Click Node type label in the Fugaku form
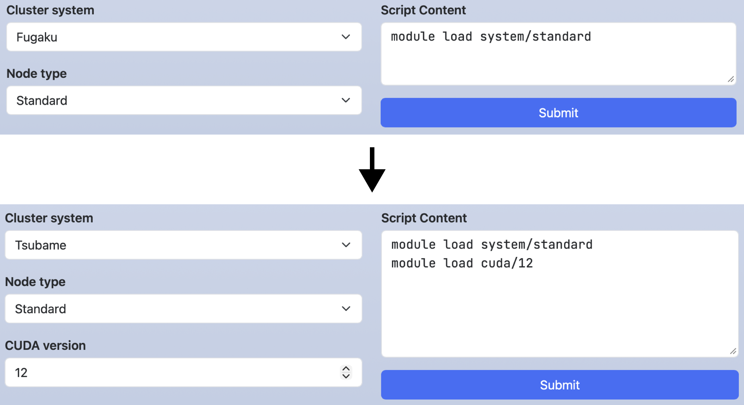This screenshot has height=405, width=744. tap(37, 74)
